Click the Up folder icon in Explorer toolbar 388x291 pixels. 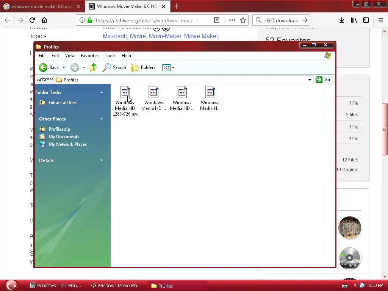(x=93, y=67)
